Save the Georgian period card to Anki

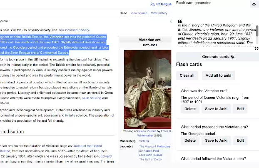[216, 140]
